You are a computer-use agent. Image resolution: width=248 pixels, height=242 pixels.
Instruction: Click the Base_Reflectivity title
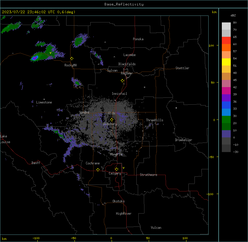(124, 4)
